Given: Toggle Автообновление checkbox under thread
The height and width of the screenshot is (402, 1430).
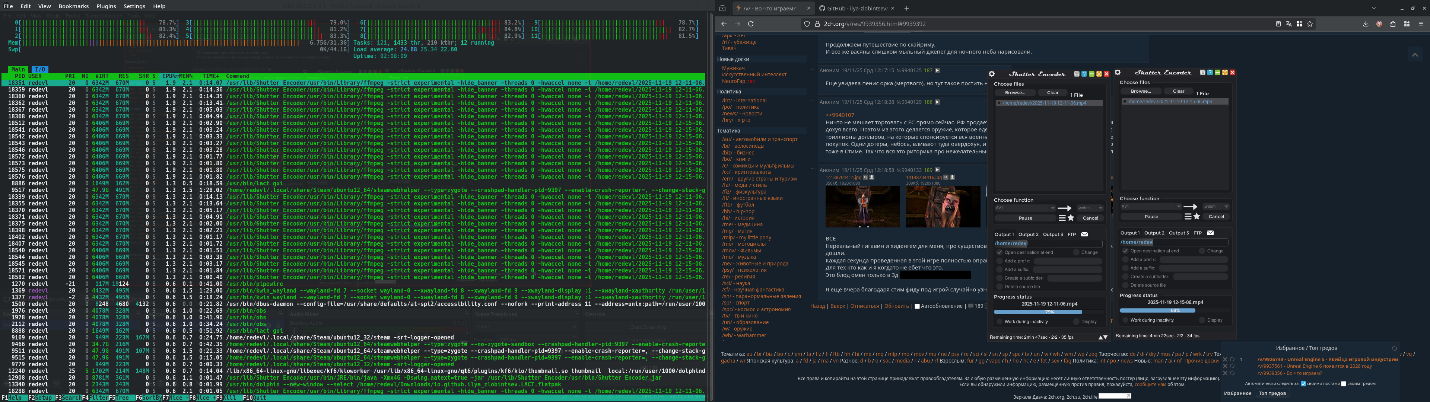Looking at the screenshot, I should [917, 306].
